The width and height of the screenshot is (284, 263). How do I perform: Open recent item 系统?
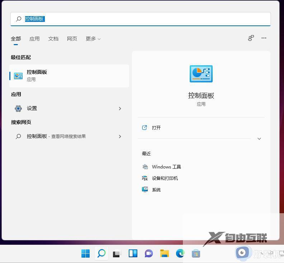click(x=156, y=190)
